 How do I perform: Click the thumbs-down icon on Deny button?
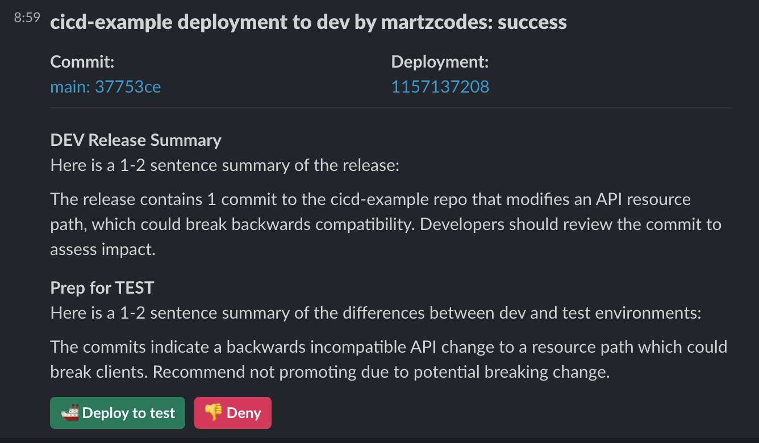214,413
